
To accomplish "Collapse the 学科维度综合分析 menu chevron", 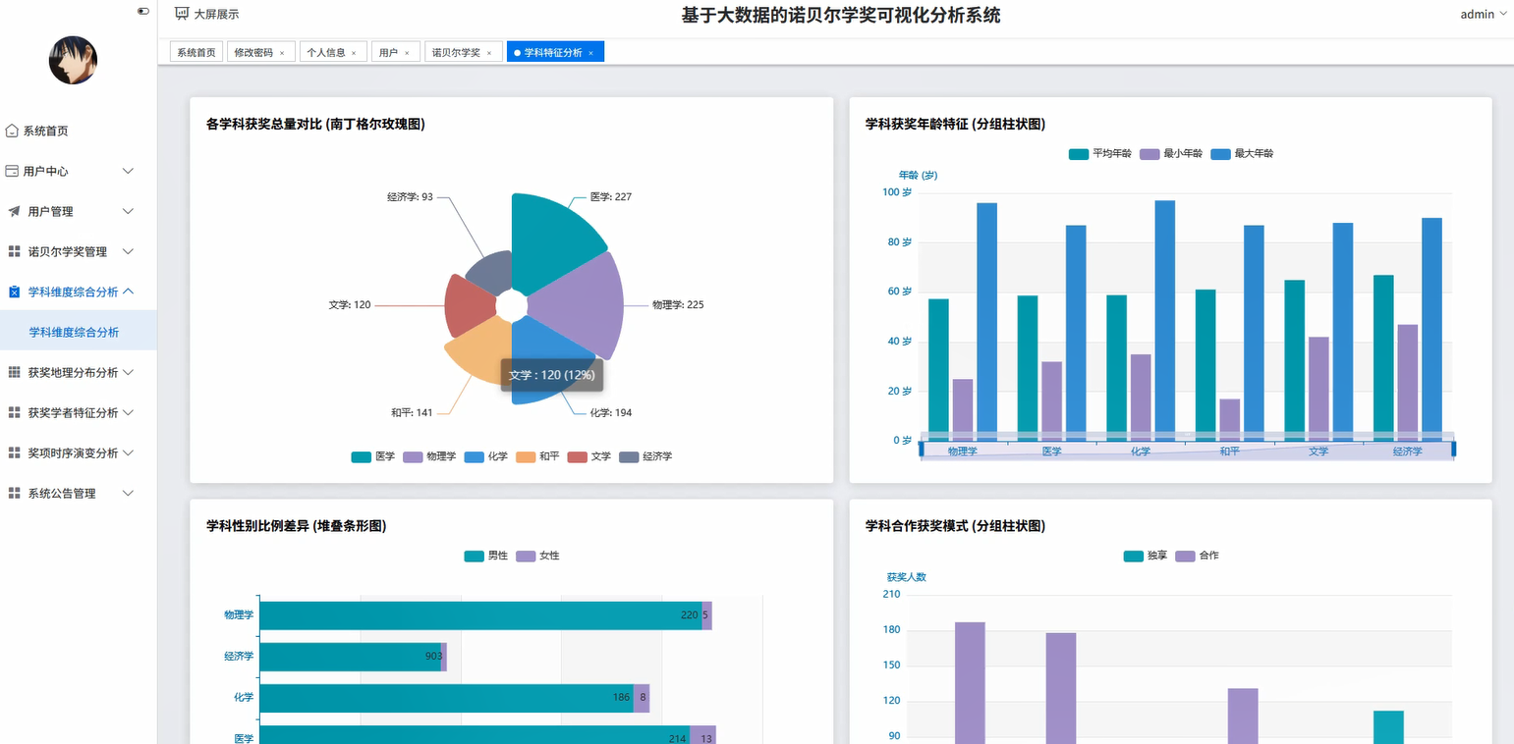I will point(128,292).
